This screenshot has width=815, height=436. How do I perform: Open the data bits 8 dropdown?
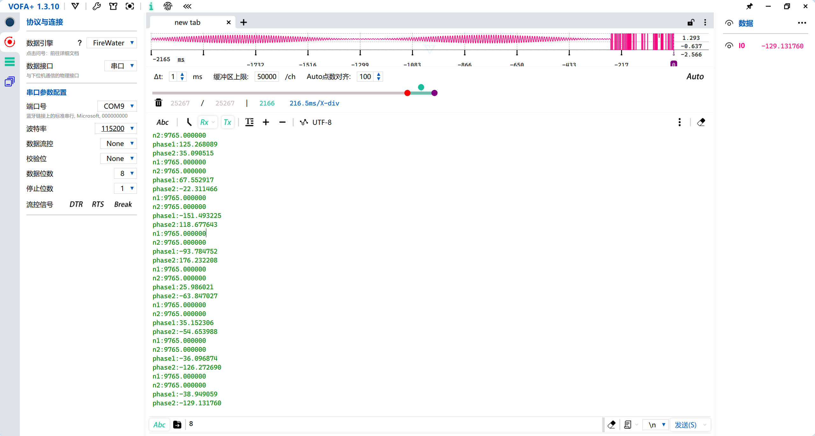coord(125,173)
